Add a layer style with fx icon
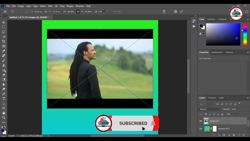 (x=219, y=135)
